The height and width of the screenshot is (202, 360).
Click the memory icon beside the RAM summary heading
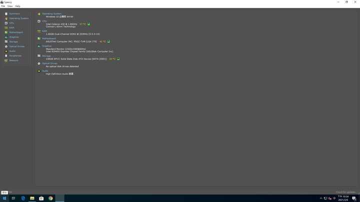tap(39, 31)
